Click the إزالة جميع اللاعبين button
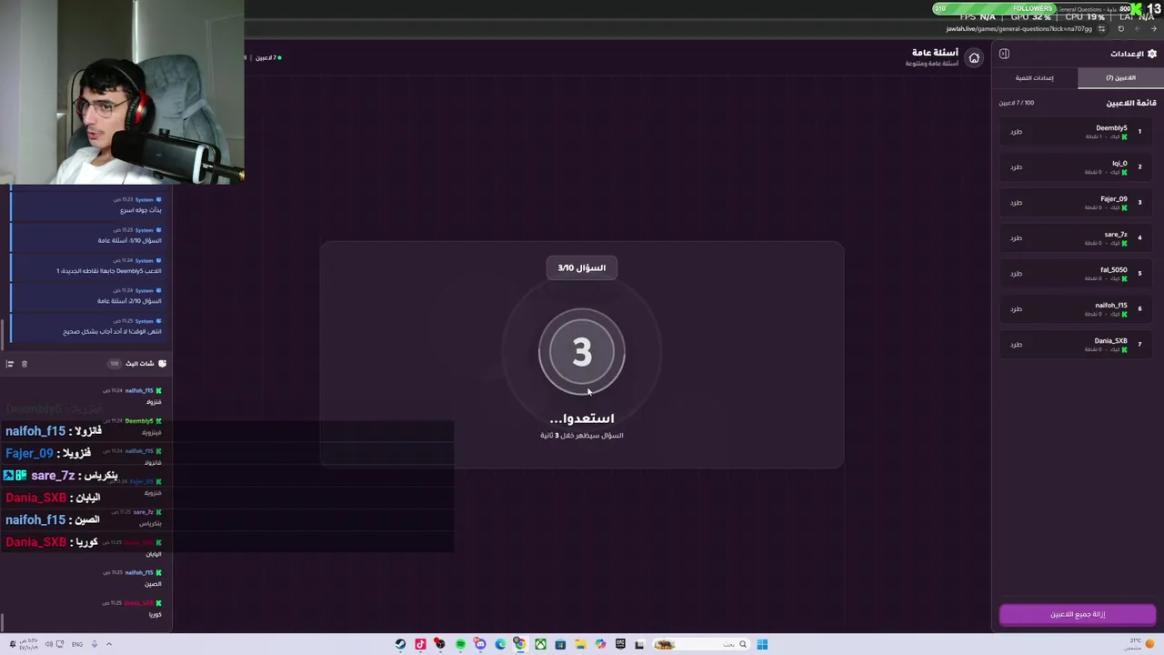 coord(1078,615)
